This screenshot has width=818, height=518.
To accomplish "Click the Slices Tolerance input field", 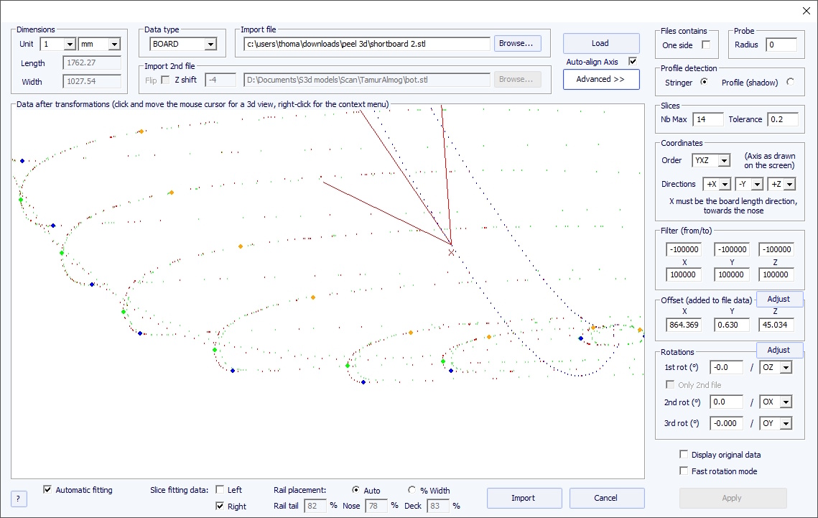I will click(x=782, y=119).
